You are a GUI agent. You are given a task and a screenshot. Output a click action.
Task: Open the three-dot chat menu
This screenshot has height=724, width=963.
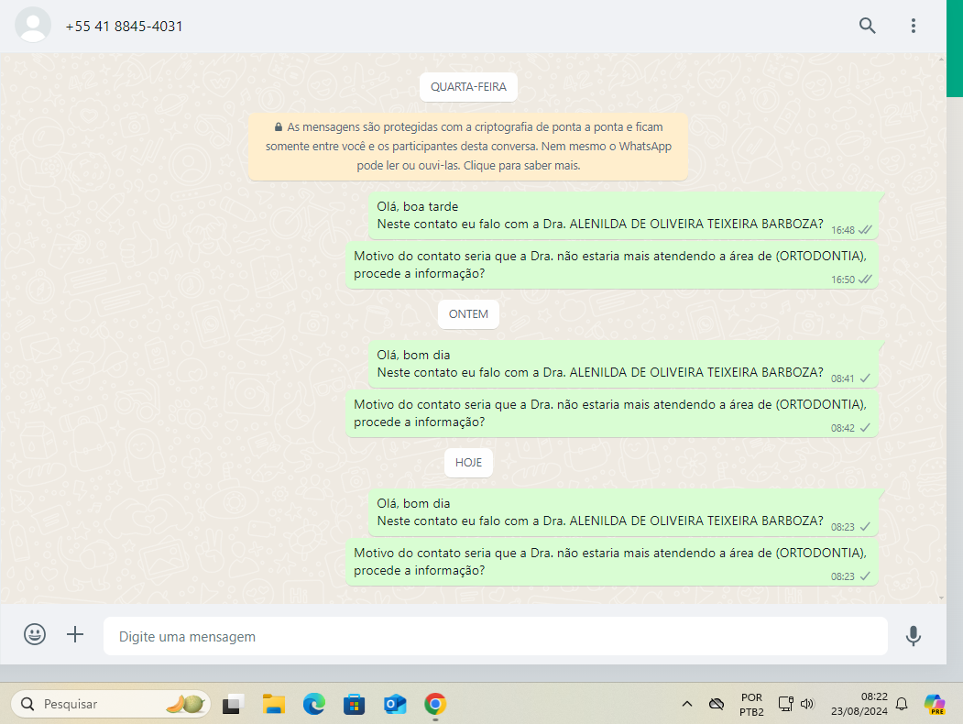[914, 26]
